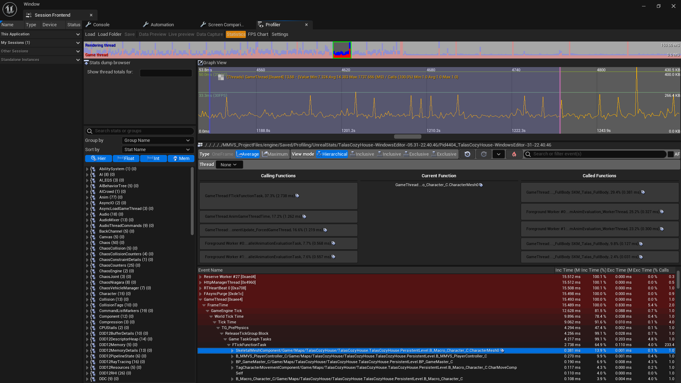Click the Profiler tab icon
681x383 pixels.
[260, 24]
